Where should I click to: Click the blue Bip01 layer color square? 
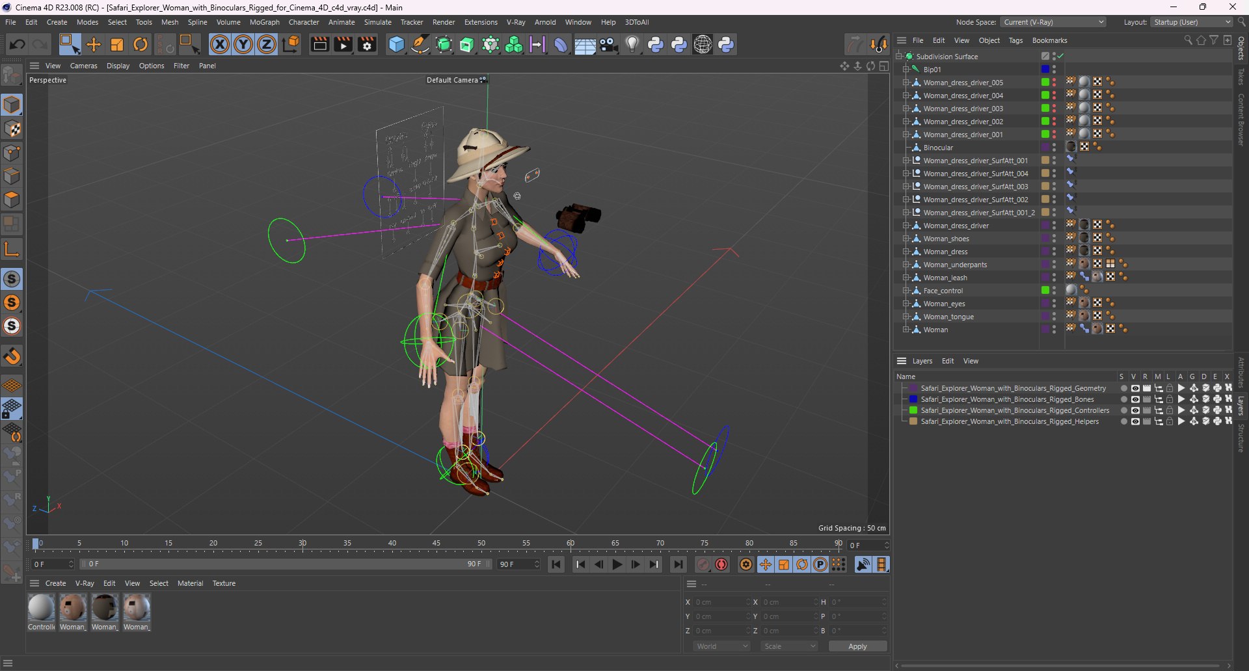tap(1045, 70)
